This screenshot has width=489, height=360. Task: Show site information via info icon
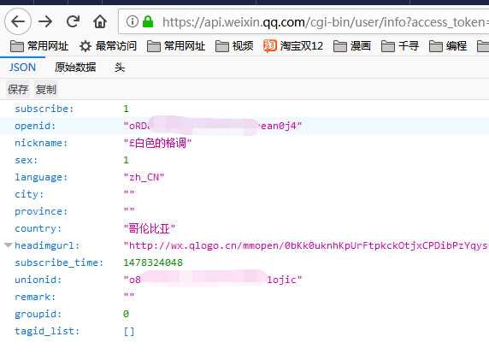click(133, 21)
